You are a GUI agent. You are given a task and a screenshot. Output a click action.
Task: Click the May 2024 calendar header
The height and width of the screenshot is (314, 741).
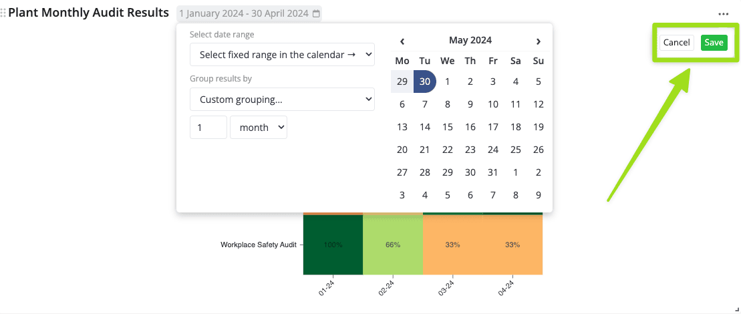(470, 41)
